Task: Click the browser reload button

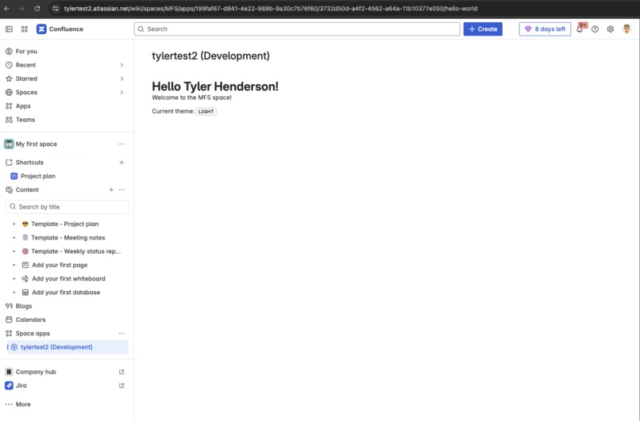Action: coord(37,9)
